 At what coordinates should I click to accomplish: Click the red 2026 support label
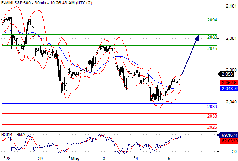[212, 127]
